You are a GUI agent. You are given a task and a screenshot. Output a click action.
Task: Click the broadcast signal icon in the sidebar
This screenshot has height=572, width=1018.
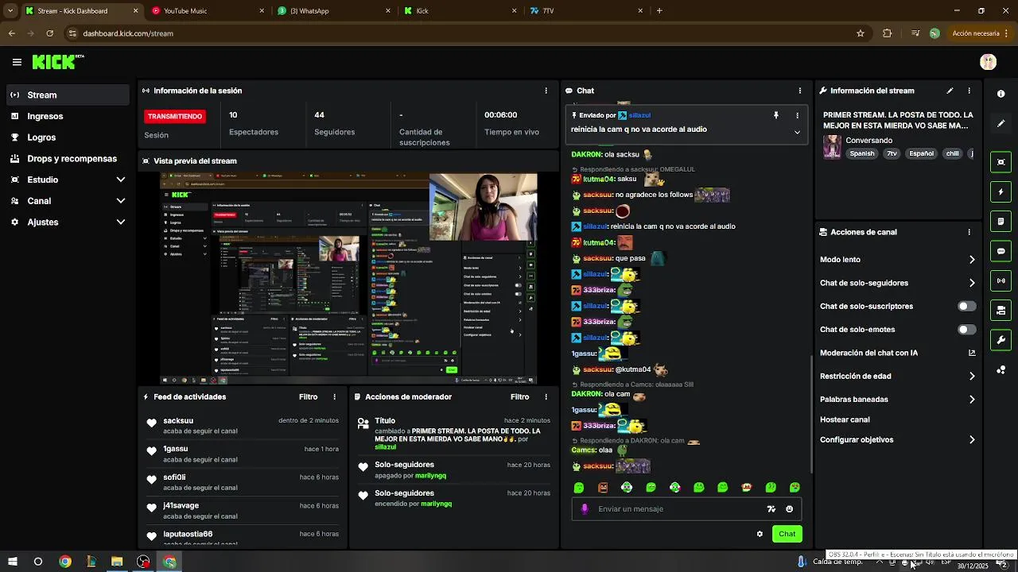coord(1001,280)
